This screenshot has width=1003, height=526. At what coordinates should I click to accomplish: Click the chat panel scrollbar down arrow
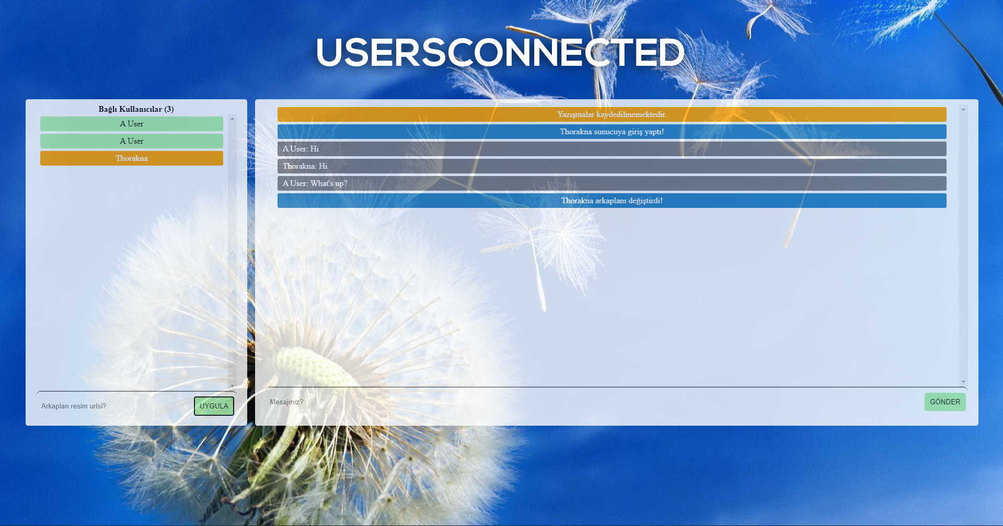(963, 382)
